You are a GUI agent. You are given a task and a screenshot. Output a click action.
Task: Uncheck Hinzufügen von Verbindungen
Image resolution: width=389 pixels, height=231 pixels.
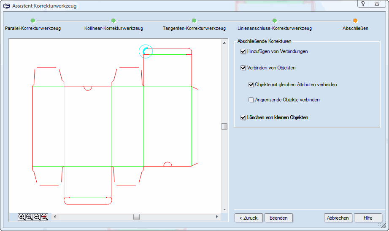pos(243,51)
